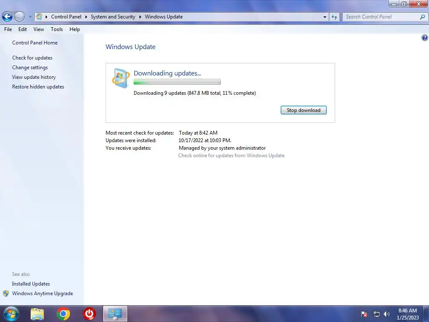Click the Show desktop strip

click(426, 314)
